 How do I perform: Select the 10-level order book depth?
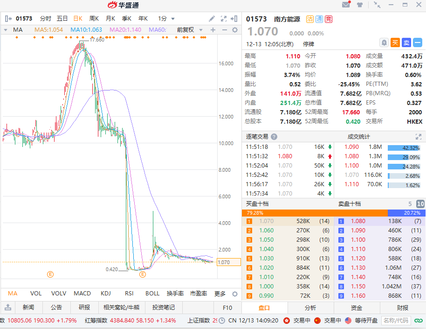(420, 204)
